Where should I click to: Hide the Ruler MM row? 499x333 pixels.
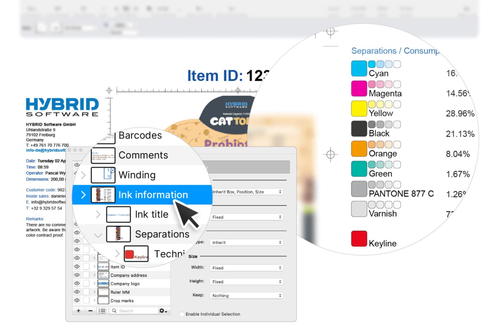point(77,292)
